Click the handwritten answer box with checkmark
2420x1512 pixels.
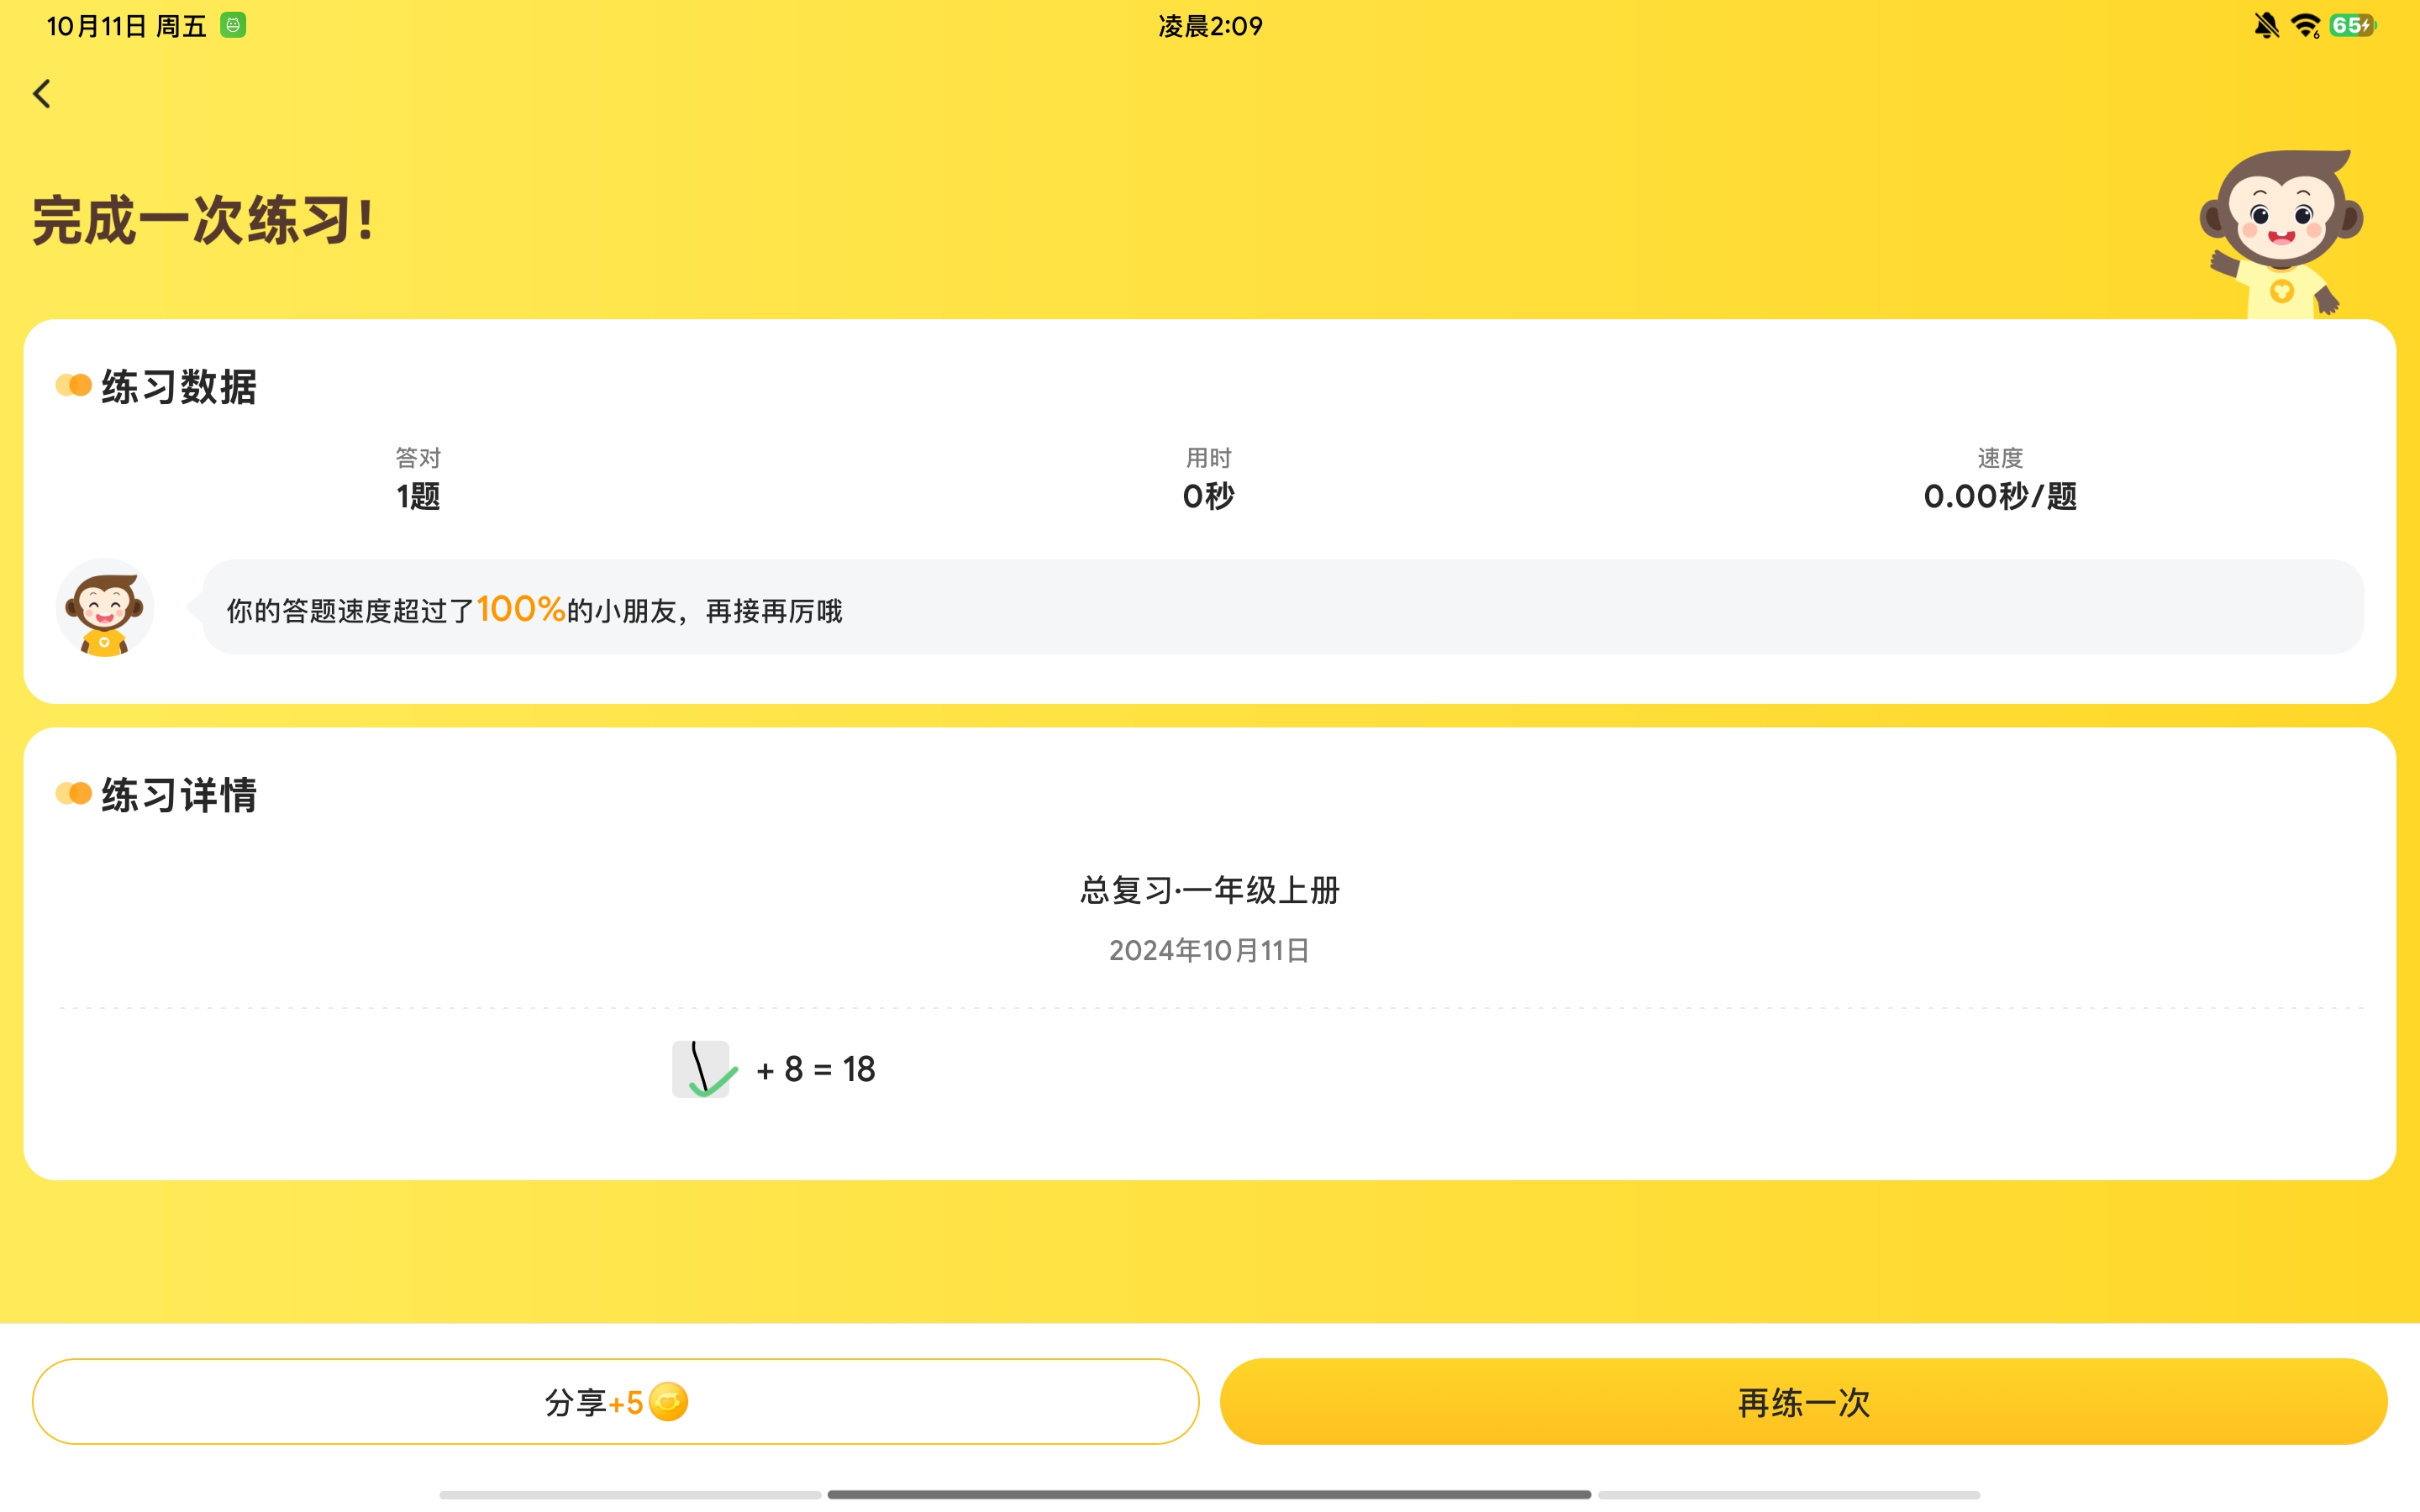(701, 1069)
